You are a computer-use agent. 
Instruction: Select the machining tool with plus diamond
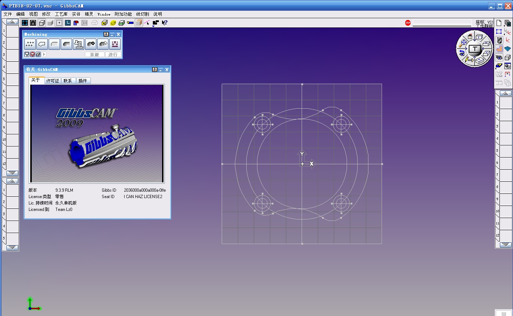pos(91,44)
